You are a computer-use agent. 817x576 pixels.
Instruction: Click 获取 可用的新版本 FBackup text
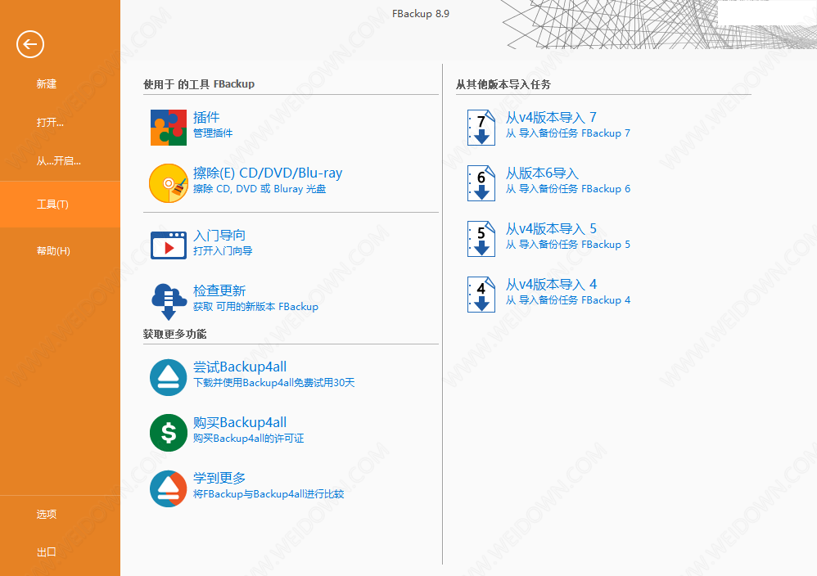[x=255, y=307]
